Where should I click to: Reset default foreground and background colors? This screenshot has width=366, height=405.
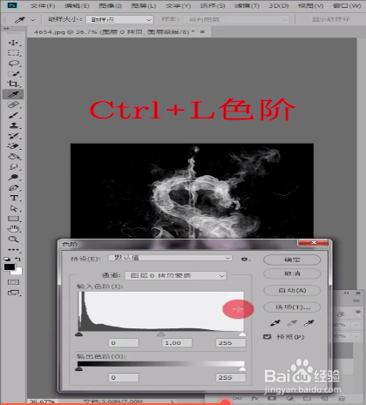[7, 259]
